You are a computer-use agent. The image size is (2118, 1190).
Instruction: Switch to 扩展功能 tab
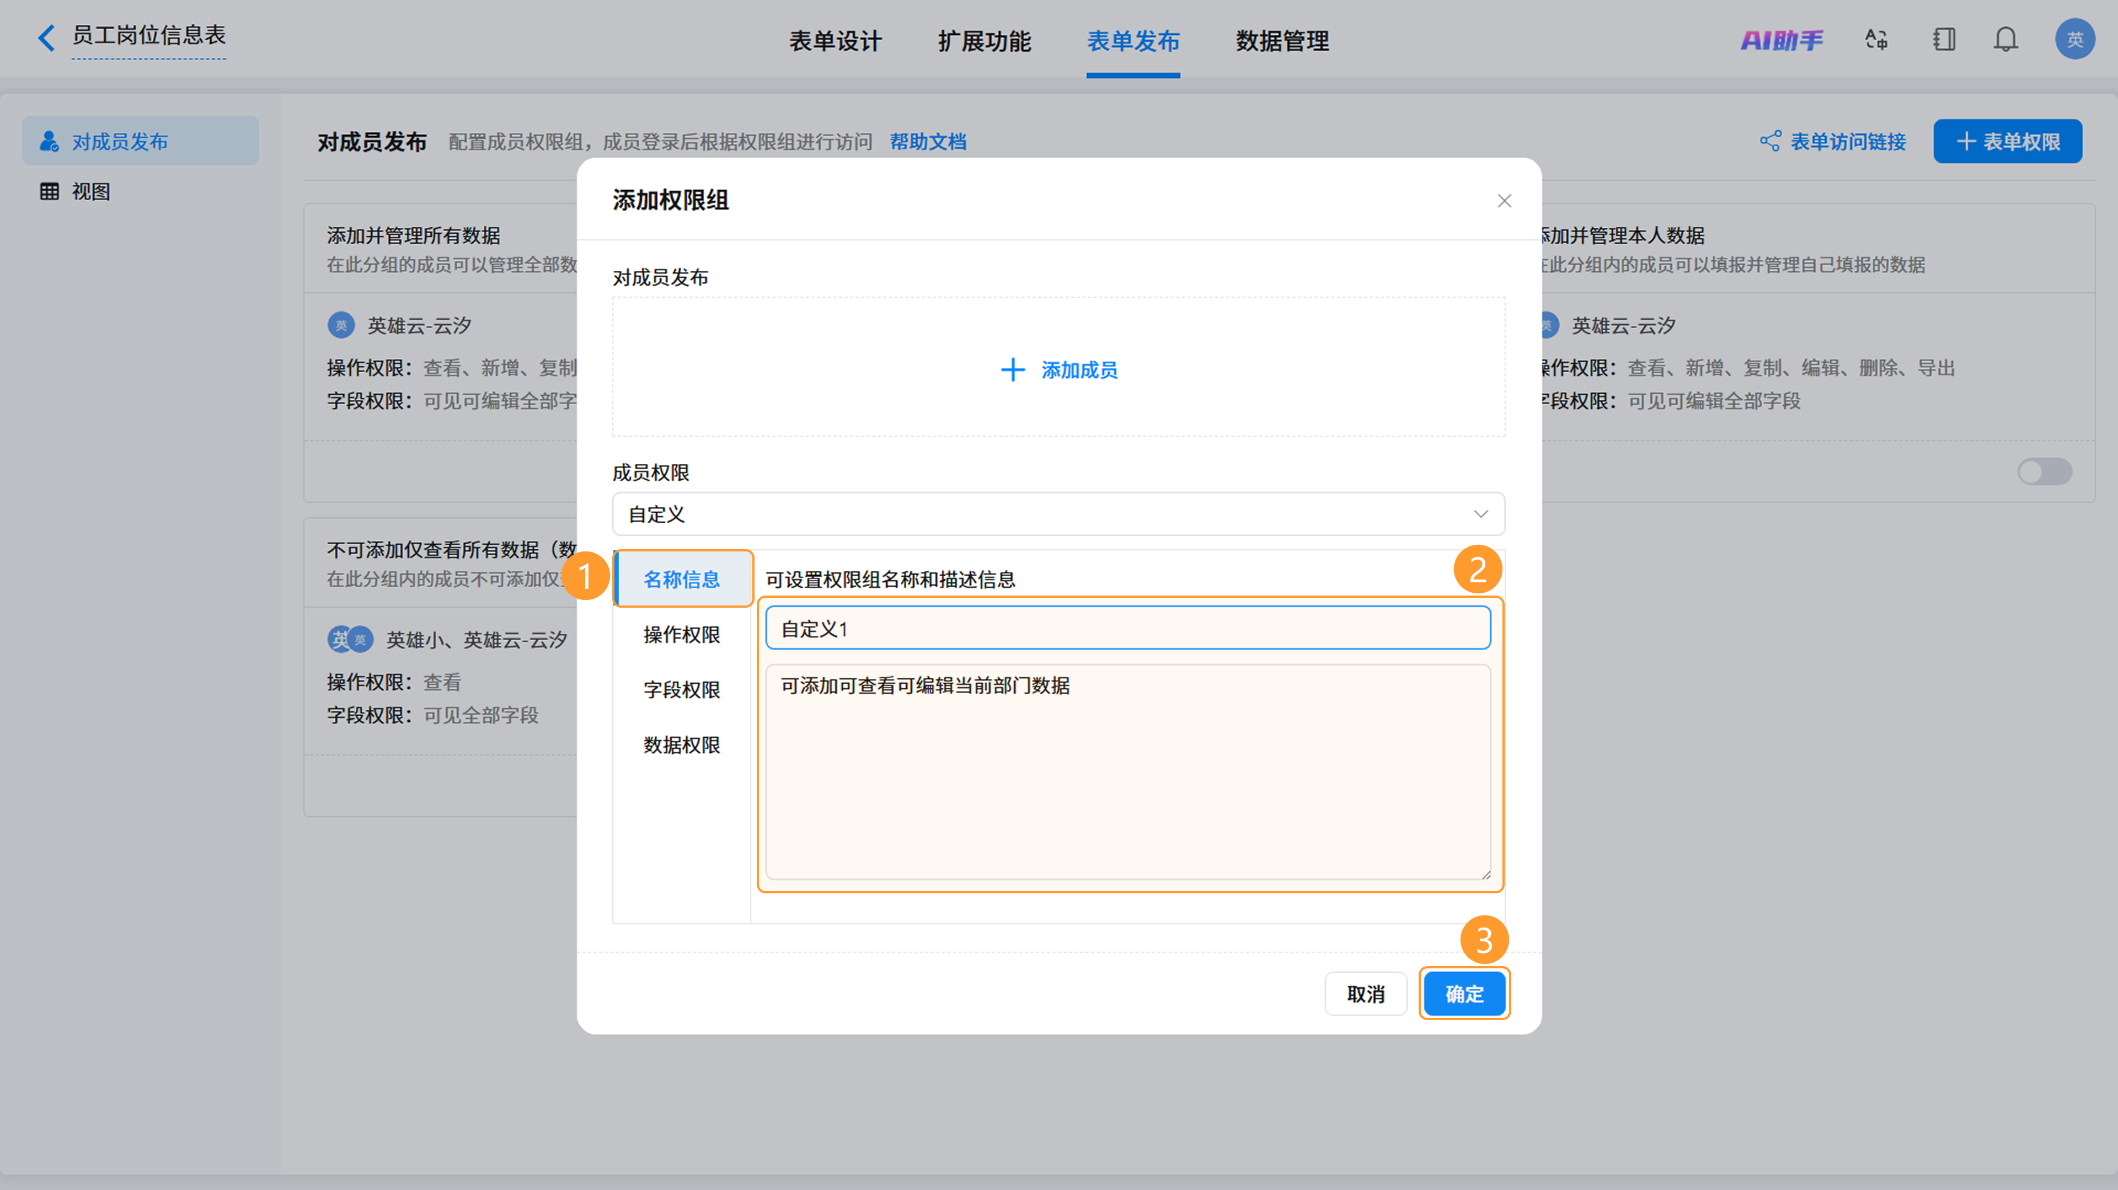(984, 41)
